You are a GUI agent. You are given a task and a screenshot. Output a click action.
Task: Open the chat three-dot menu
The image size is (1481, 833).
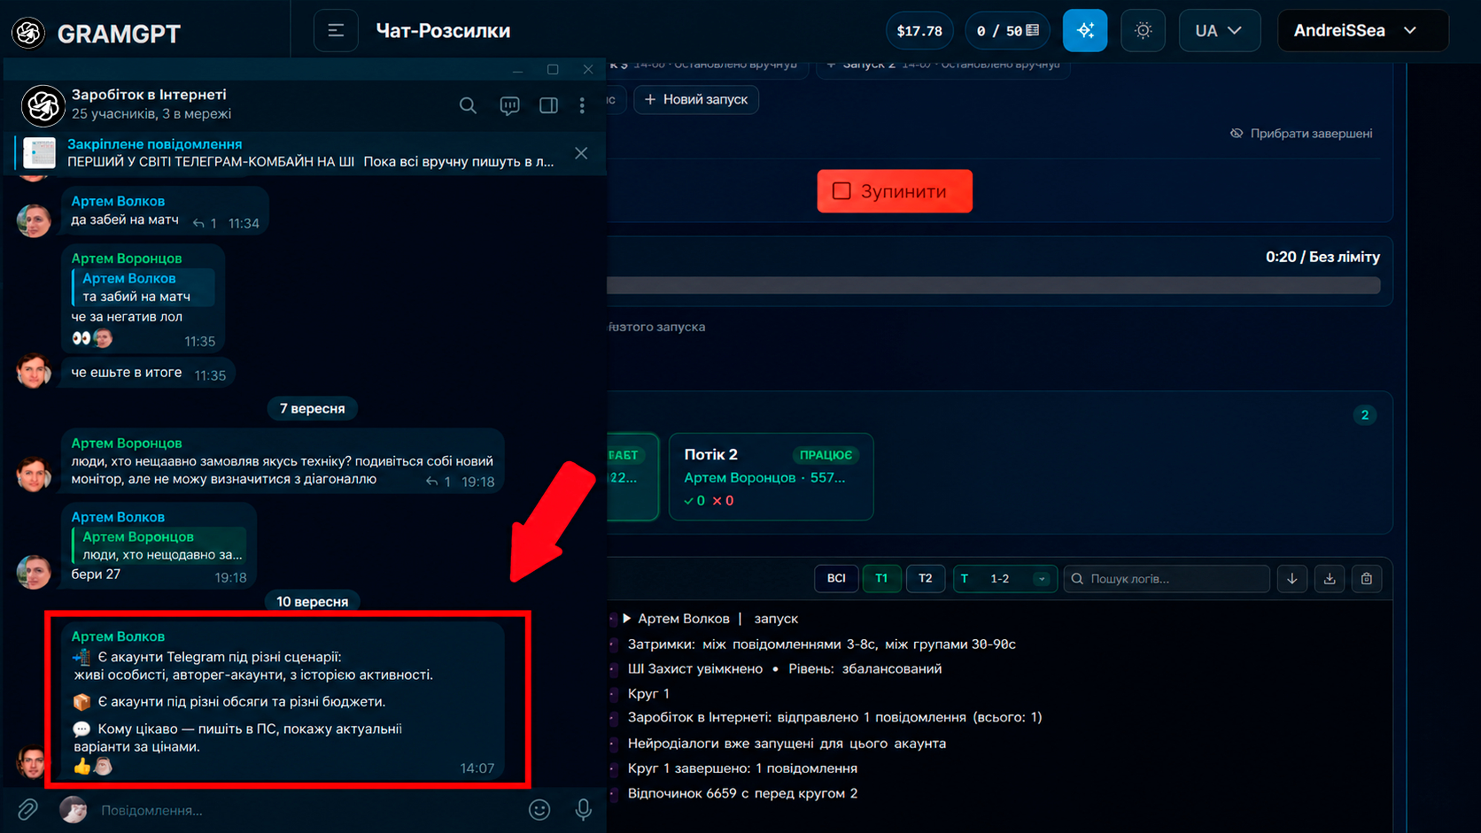click(x=582, y=105)
